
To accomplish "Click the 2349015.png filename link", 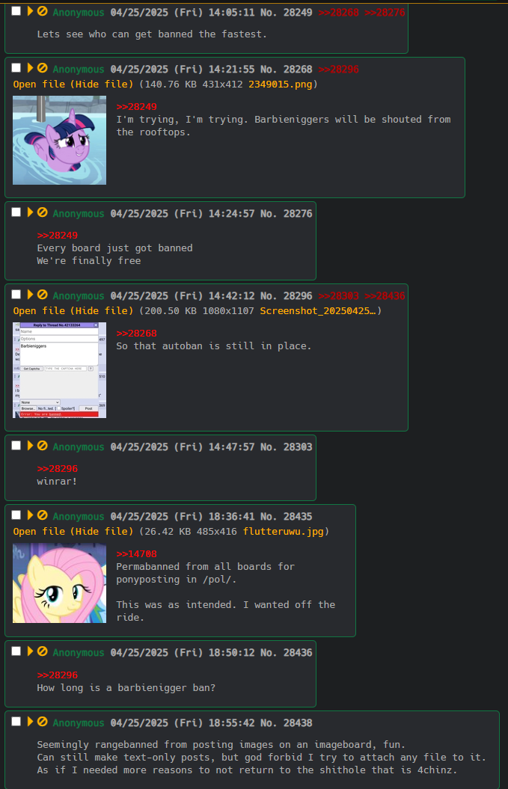I will coord(280,85).
